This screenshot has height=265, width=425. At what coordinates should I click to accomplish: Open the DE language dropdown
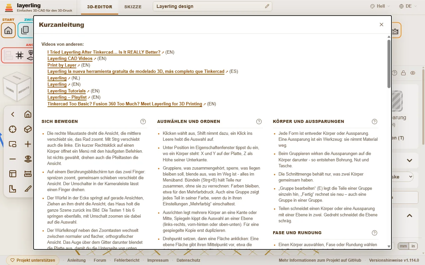tap(408, 6)
